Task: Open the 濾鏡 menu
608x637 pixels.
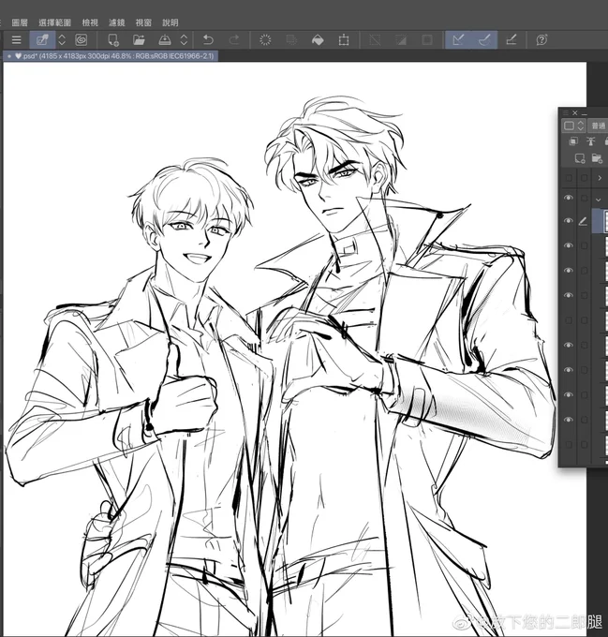Action: [x=117, y=22]
